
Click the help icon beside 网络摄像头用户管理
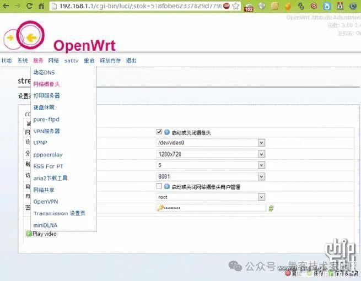pos(167,186)
